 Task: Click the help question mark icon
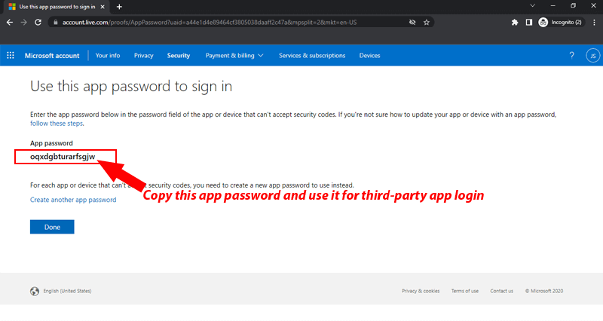(572, 55)
